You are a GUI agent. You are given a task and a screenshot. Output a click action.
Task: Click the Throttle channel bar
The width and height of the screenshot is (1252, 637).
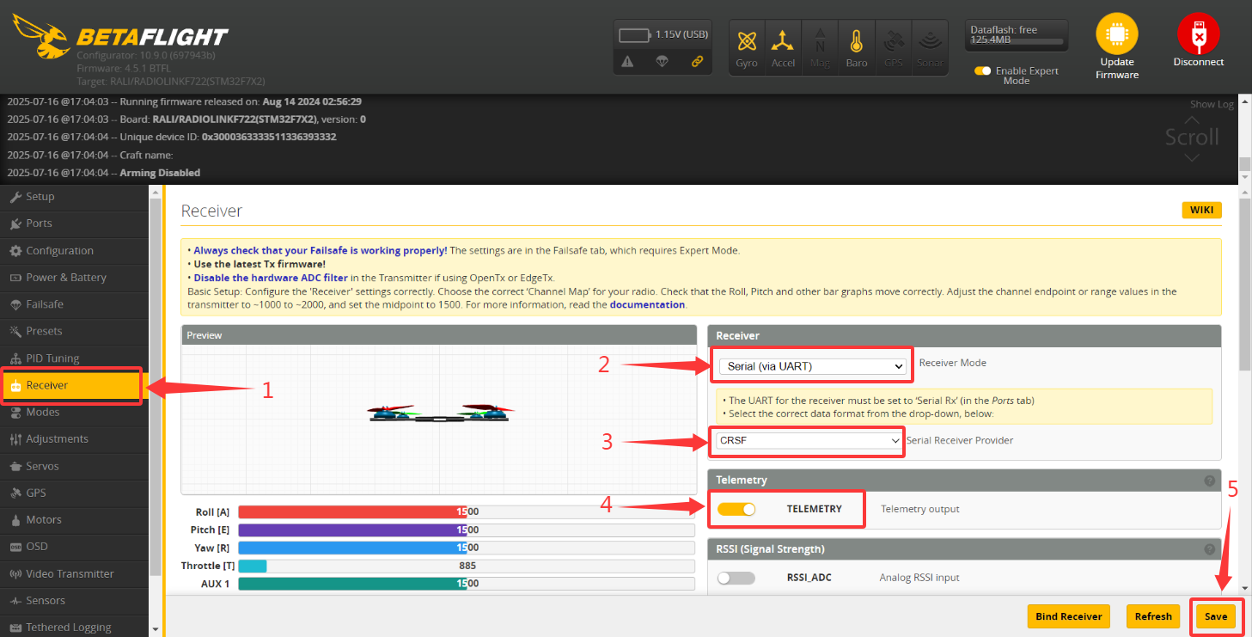466,566
